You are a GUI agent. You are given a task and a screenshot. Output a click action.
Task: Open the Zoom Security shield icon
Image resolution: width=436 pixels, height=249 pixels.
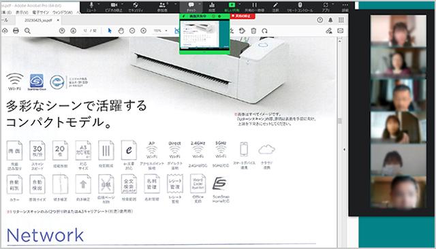(x=136, y=5)
